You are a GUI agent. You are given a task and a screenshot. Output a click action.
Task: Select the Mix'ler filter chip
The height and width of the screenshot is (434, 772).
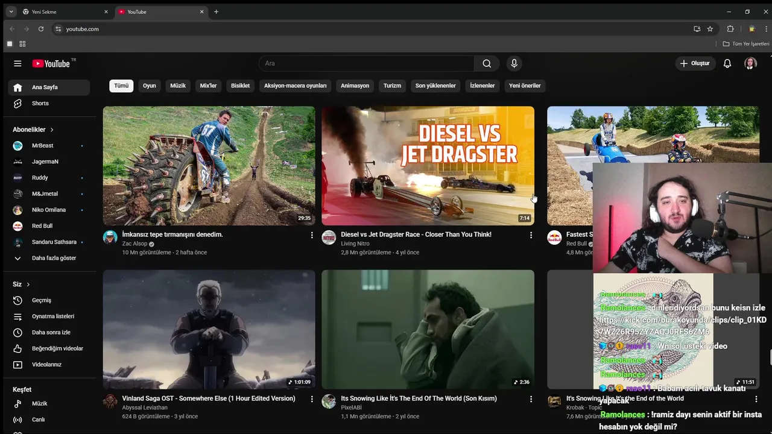point(208,86)
